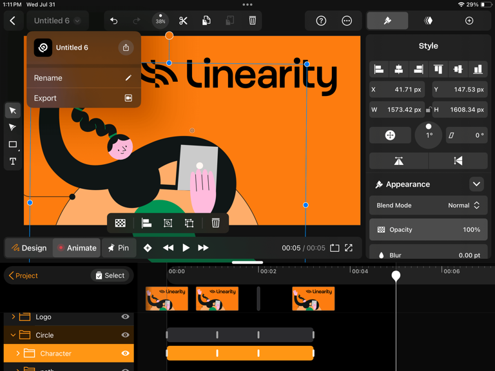Delete using the floating bar trash icon
This screenshot has height=371, width=495.
(216, 223)
